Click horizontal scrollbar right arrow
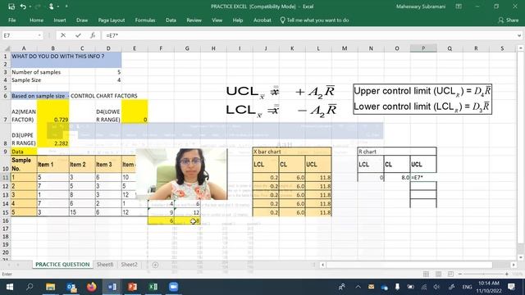The image size is (525, 295). pyautogui.click(x=514, y=265)
